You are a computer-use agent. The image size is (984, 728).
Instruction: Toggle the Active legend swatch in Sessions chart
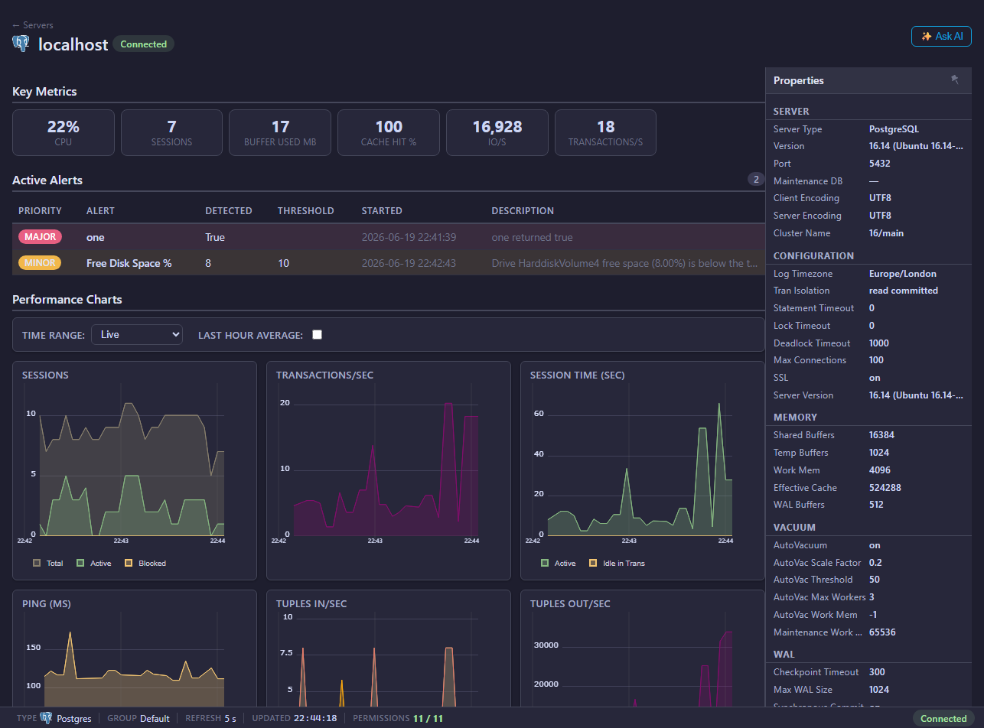click(80, 563)
